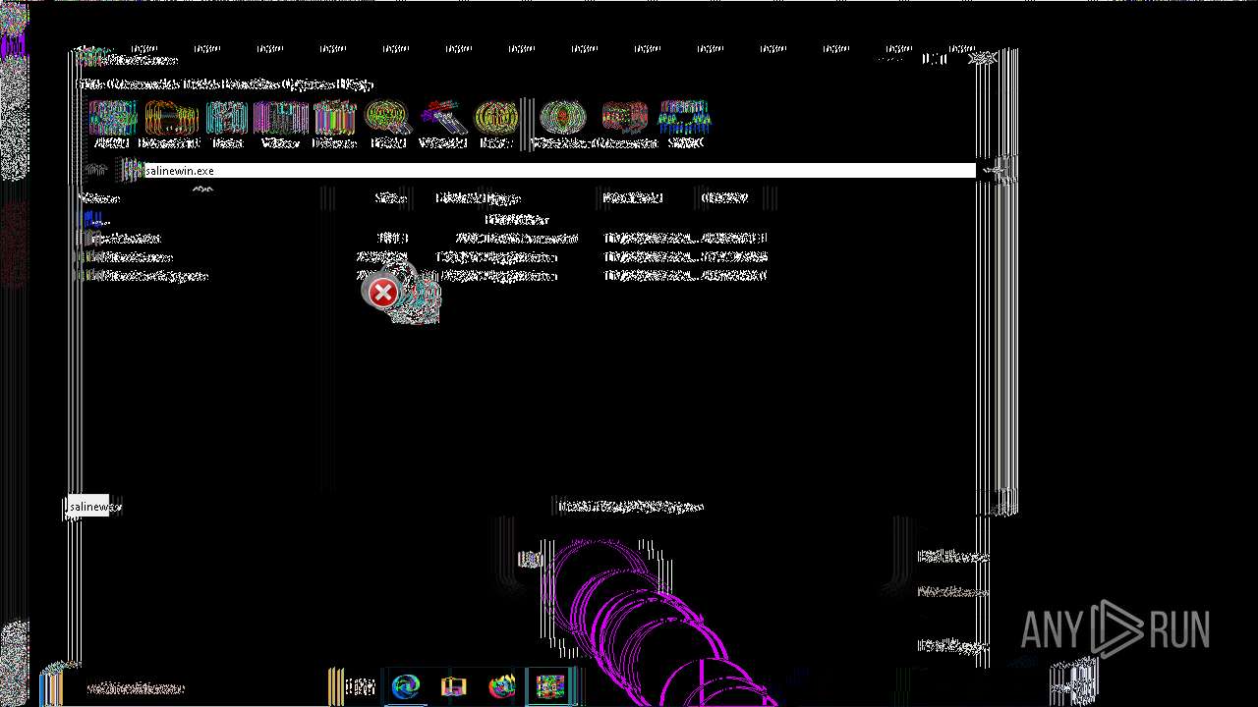Click the Test archive toolbar icon
Image resolution: width=1258 pixels, height=707 pixels.
[x=227, y=124]
